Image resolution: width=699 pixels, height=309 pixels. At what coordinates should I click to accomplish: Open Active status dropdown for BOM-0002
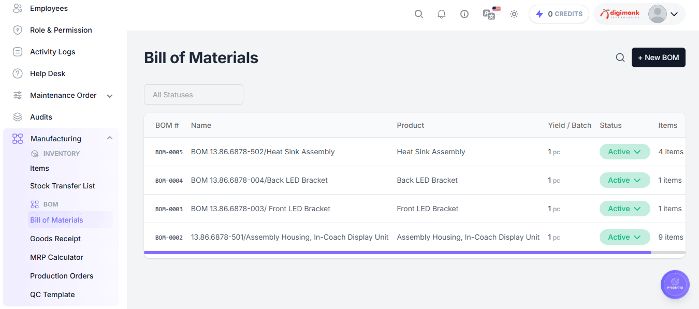click(625, 237)
